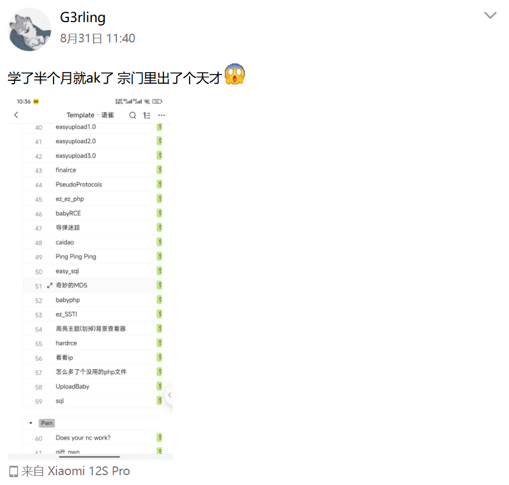Collapse the Pwn group triangle
This screenshot has width=509, height=485.
31,423
